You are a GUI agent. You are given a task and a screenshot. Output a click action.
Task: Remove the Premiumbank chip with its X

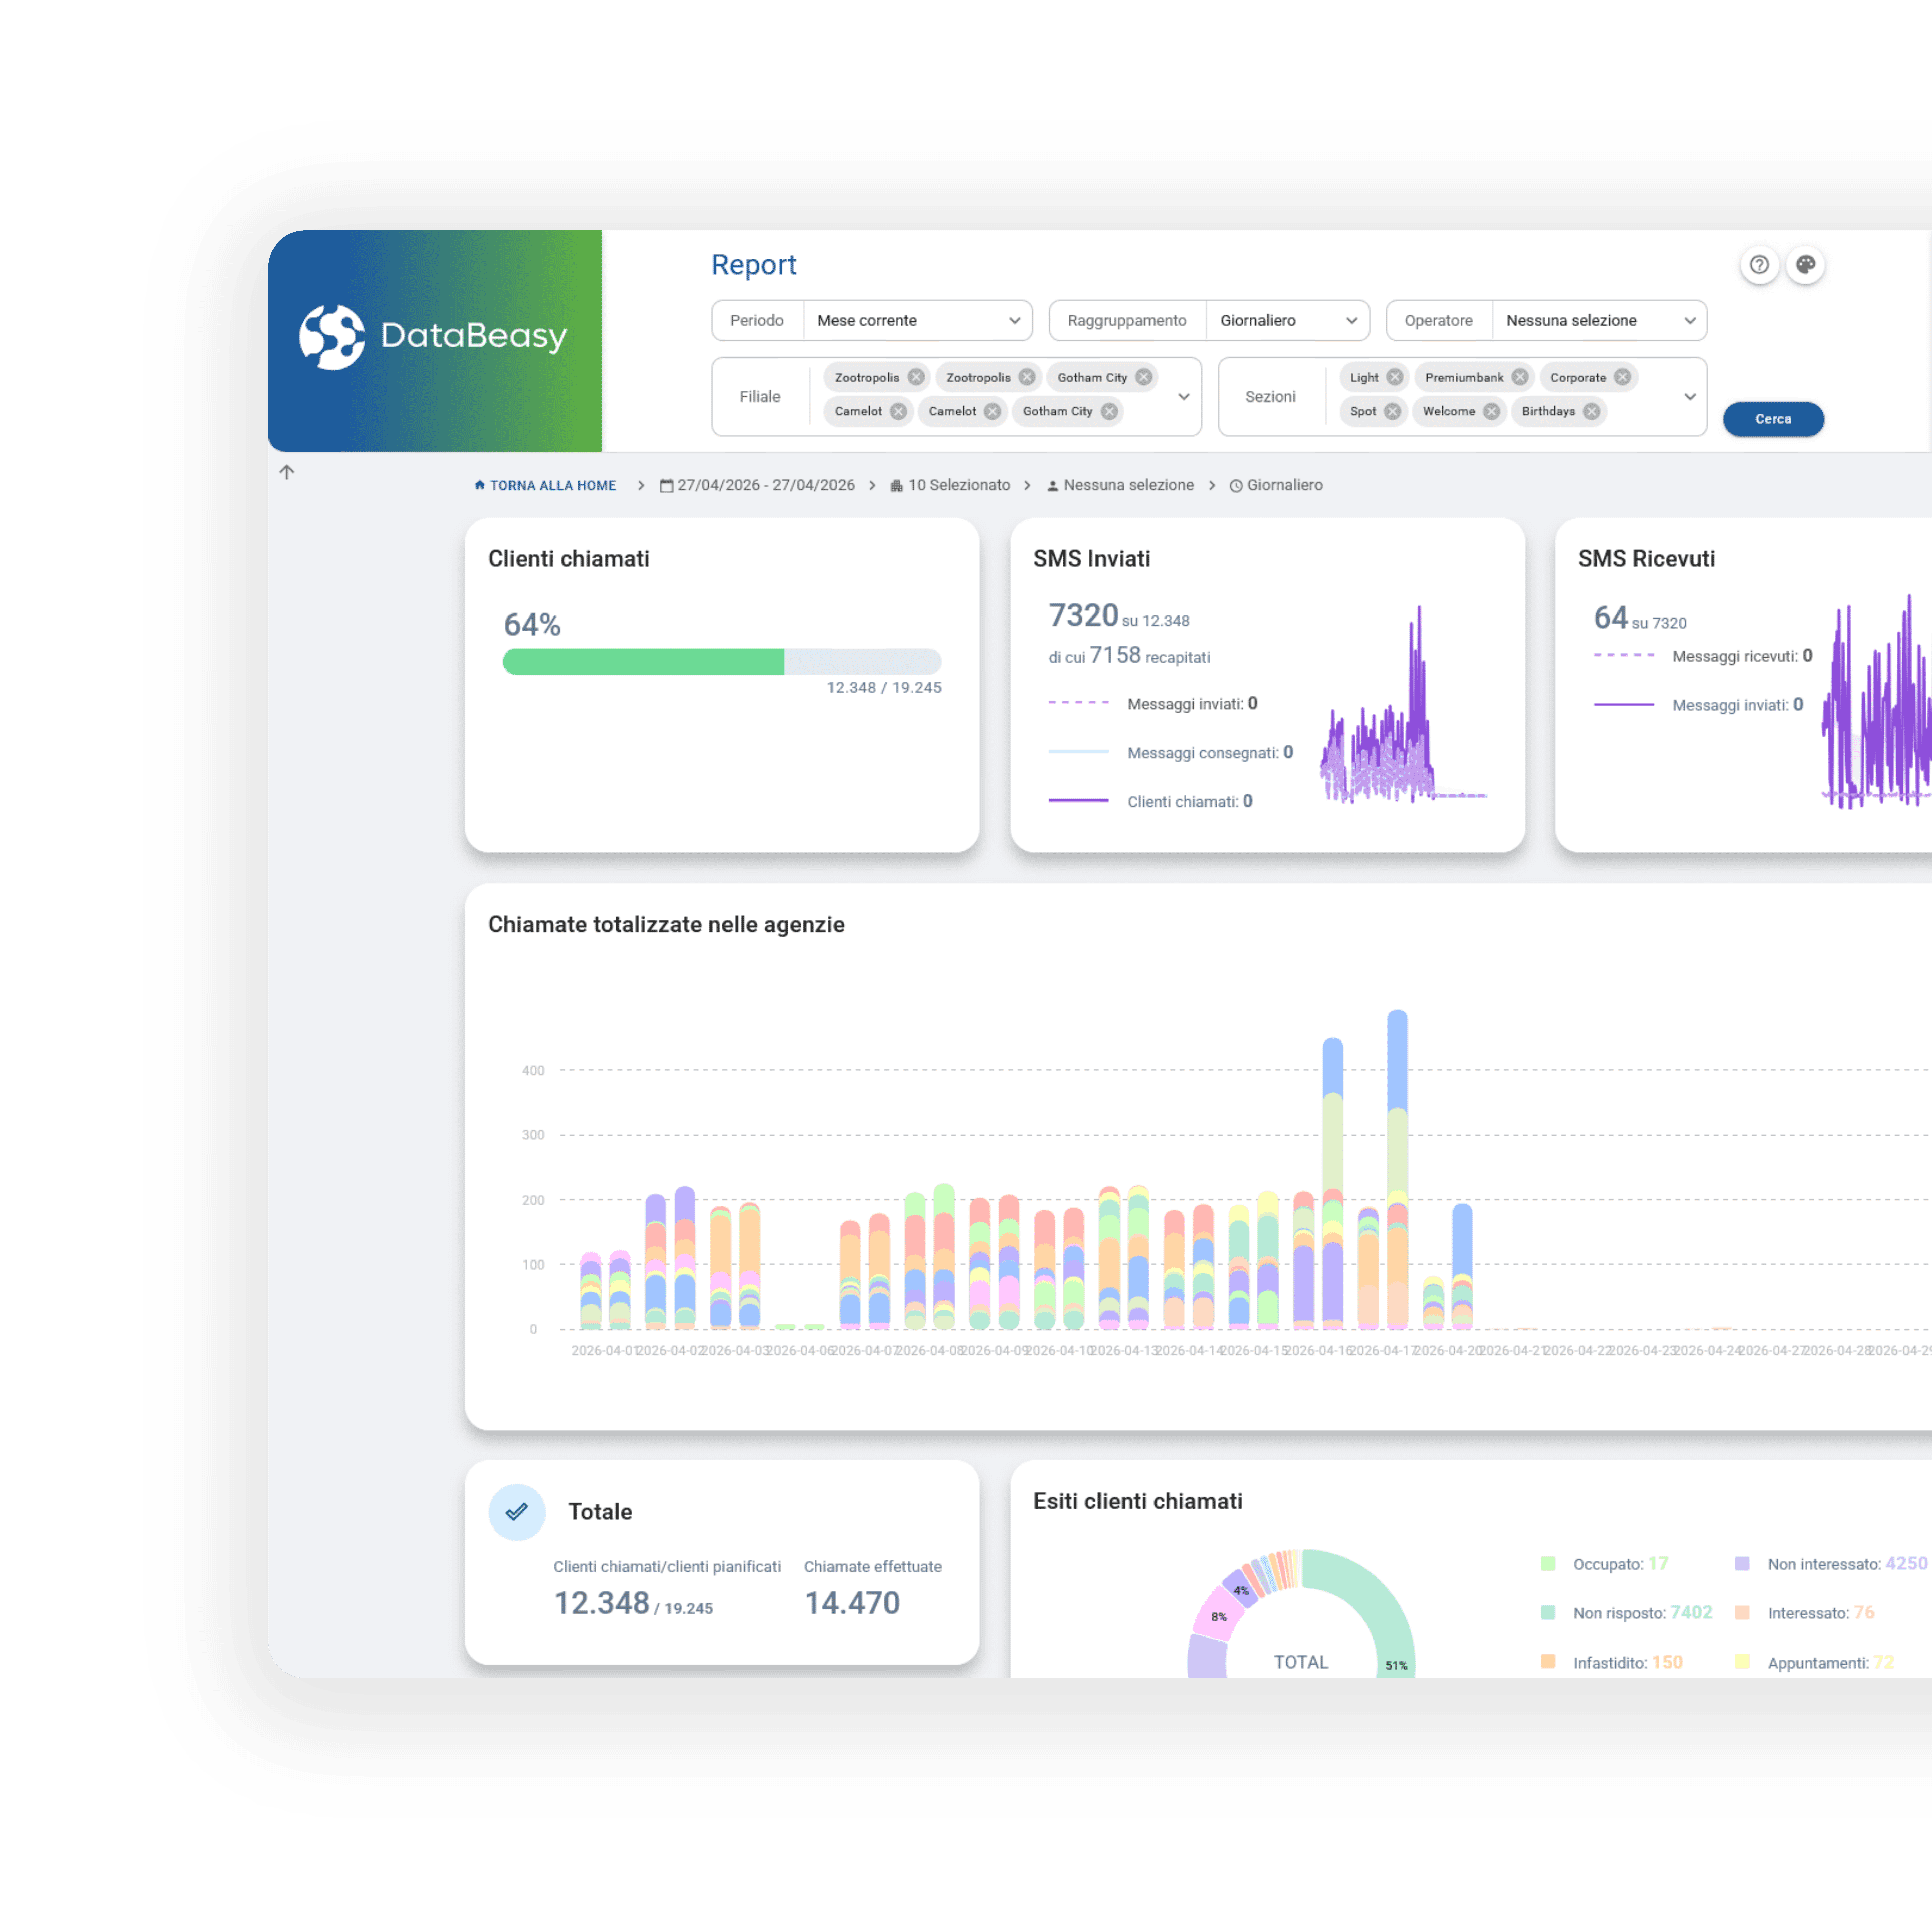click(x=1520, y=377)
